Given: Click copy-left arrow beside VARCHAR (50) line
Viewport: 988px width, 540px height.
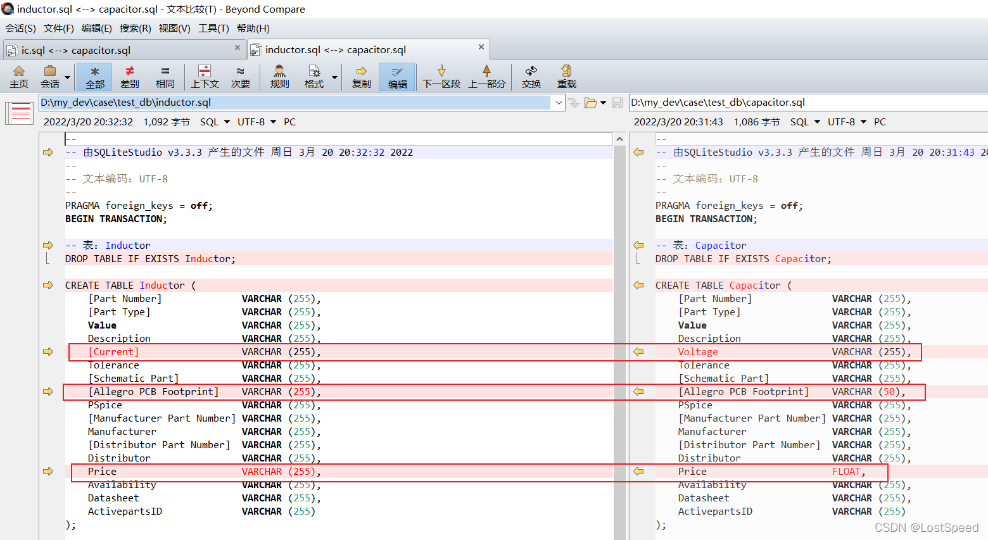Looking at the screenshot, I should 638,391.
